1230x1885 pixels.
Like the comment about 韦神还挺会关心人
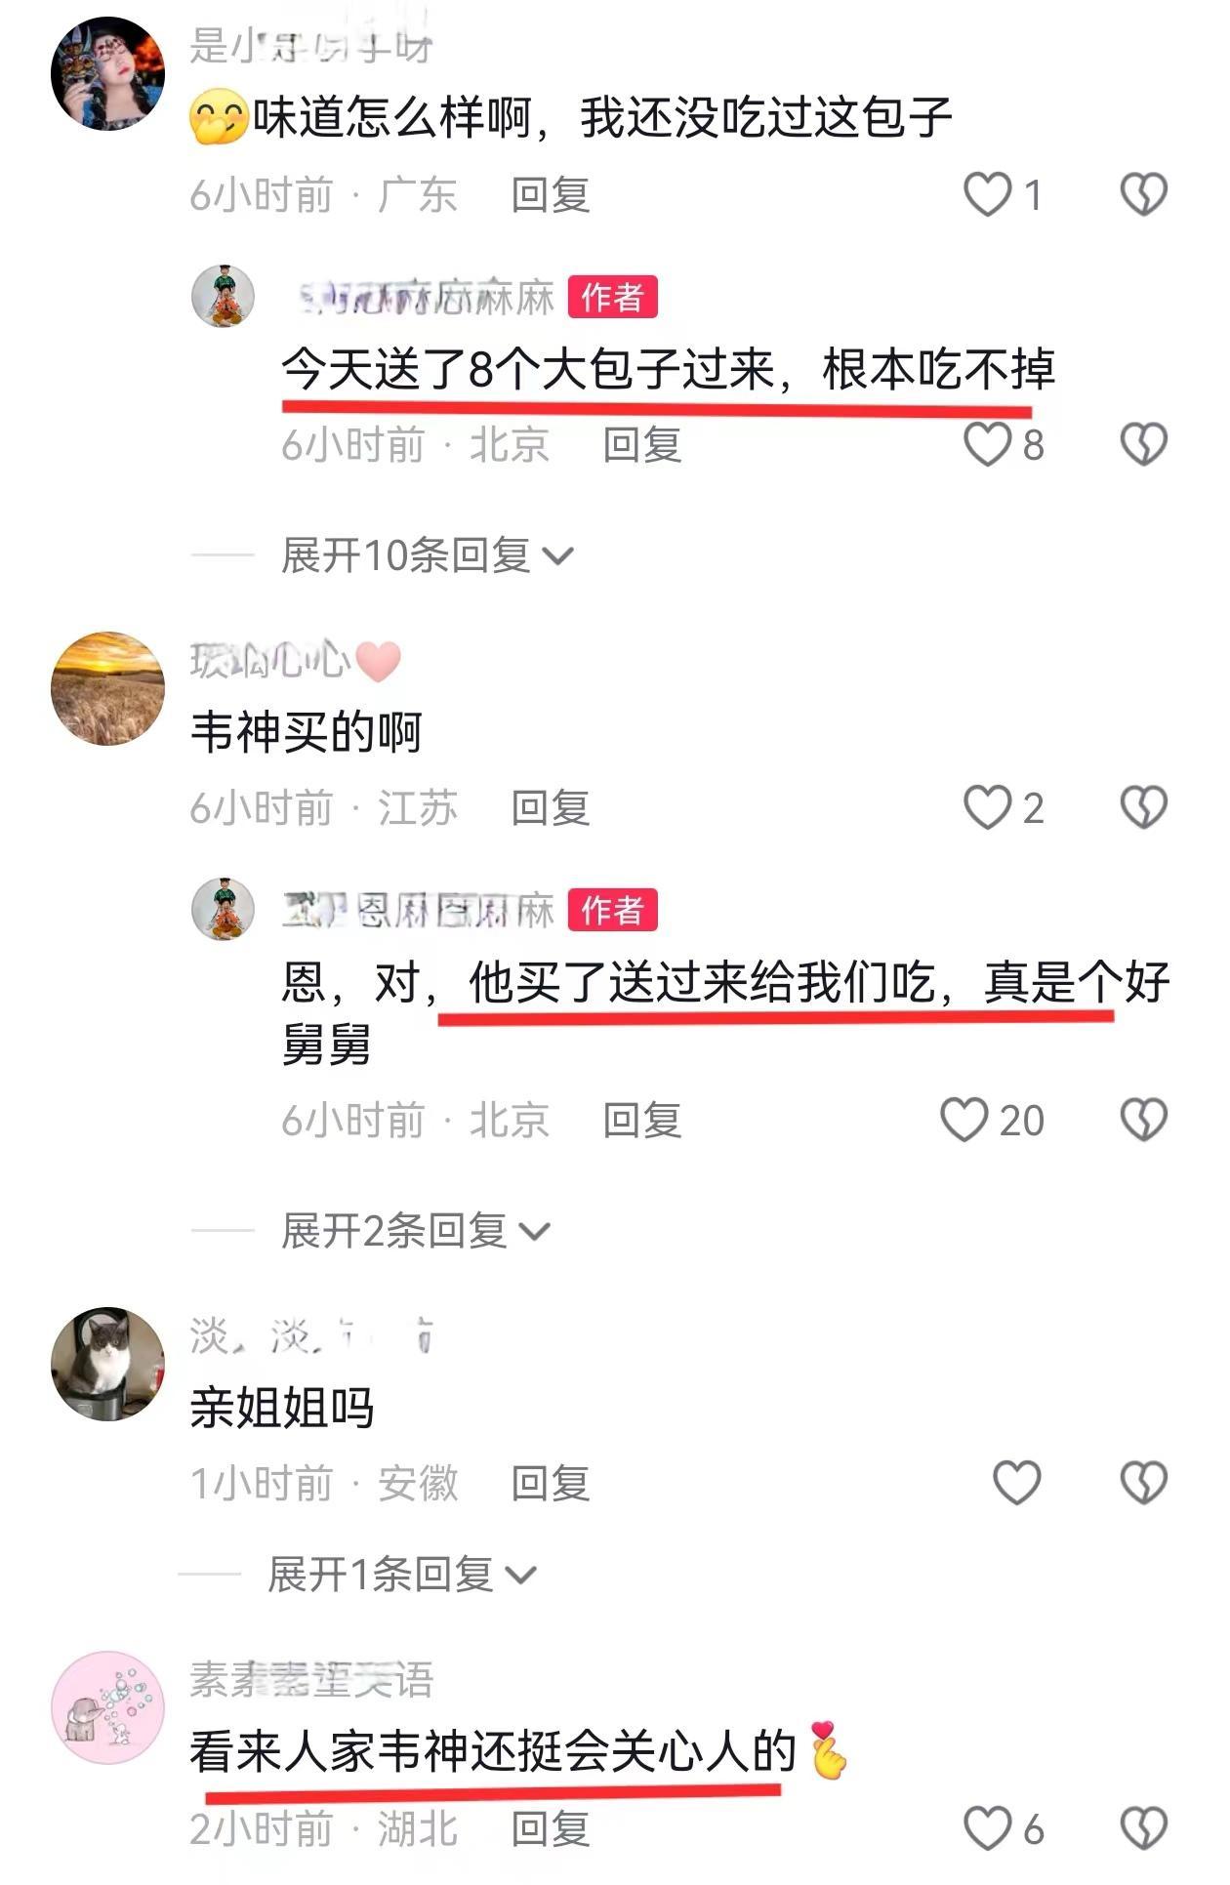[987, 1828]
